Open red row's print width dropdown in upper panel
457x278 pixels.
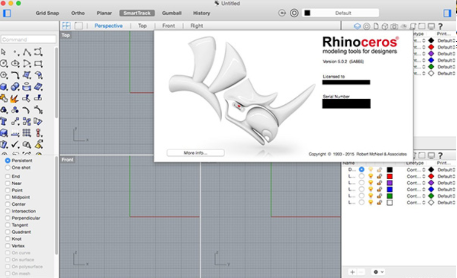[x=446, y=47]
